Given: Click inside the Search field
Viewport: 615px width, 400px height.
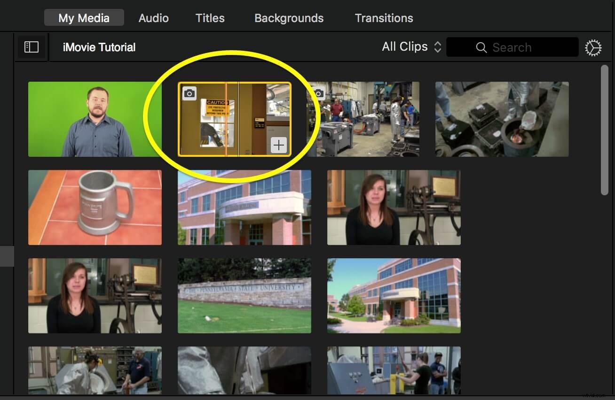Looking at the screenshot, I should click(x=517, y=47).
